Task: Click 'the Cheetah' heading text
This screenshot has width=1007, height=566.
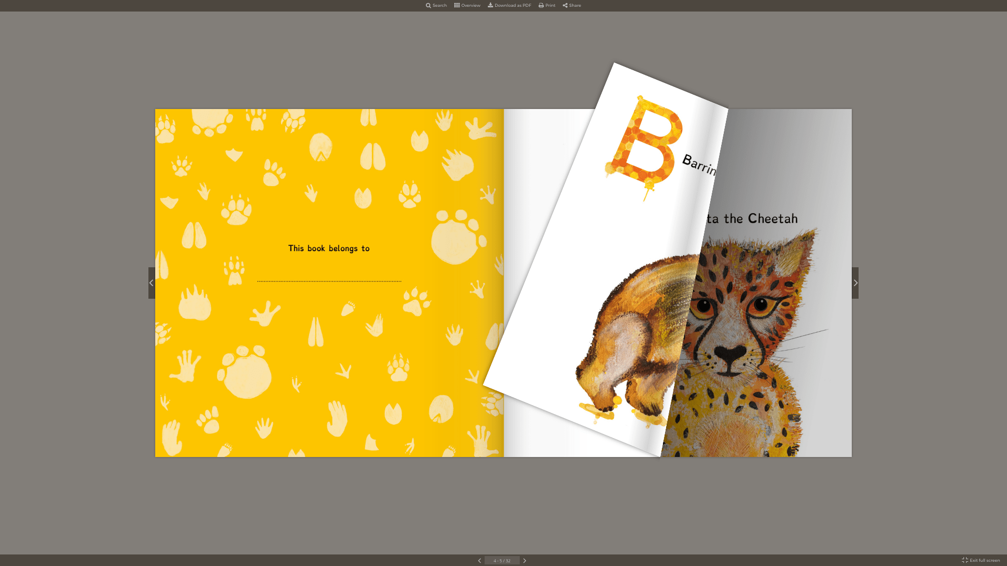Action: pyautogui.click(x=761, y=219)
